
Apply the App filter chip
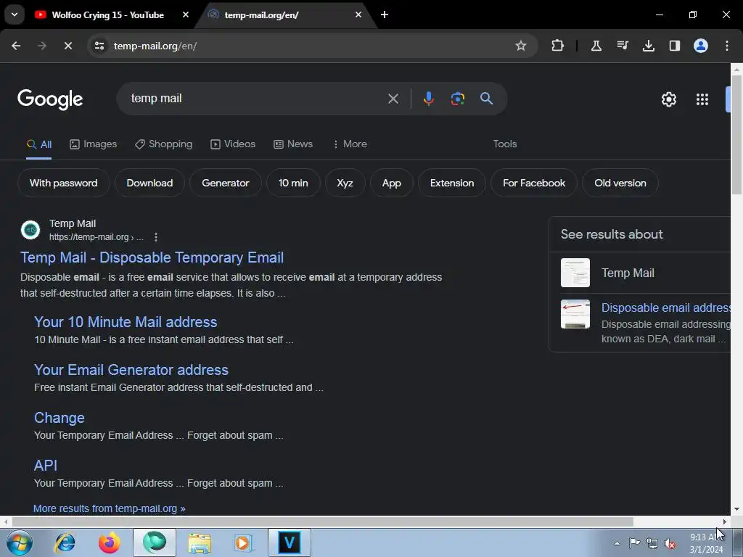point(391,183)
